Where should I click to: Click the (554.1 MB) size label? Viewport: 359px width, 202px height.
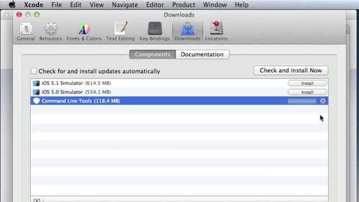98,92
